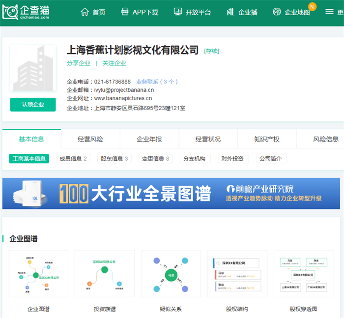Screen dimensions: 344x318
Task: Click the 关注企业 link
Action: click(x=115, y=63)
